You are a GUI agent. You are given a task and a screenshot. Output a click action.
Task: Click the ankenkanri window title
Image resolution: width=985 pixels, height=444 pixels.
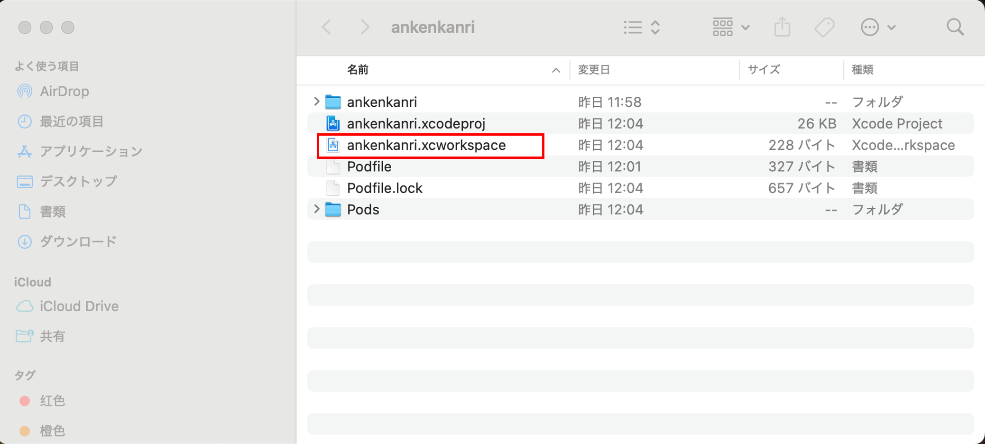433,27
